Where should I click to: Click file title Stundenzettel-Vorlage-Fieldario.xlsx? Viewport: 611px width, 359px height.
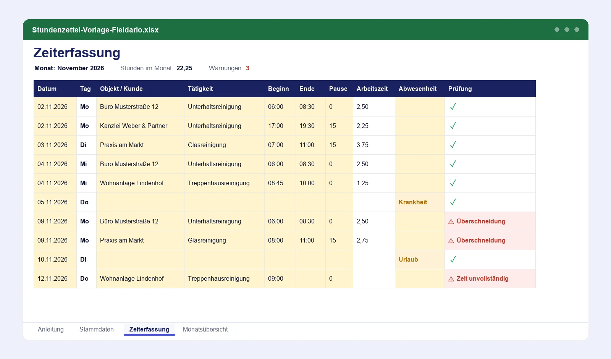tap(95, 30)
